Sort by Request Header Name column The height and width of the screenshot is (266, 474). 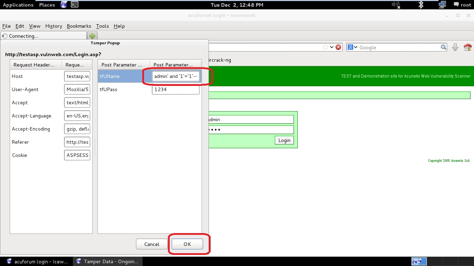[36, 65]
